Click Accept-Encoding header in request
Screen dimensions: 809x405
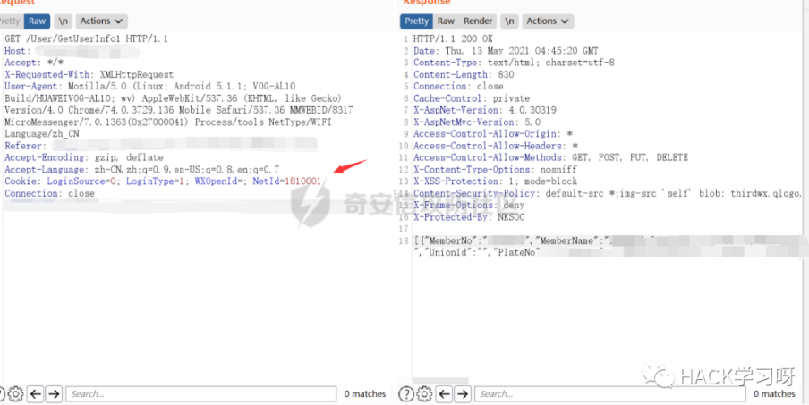coord(84,157)
